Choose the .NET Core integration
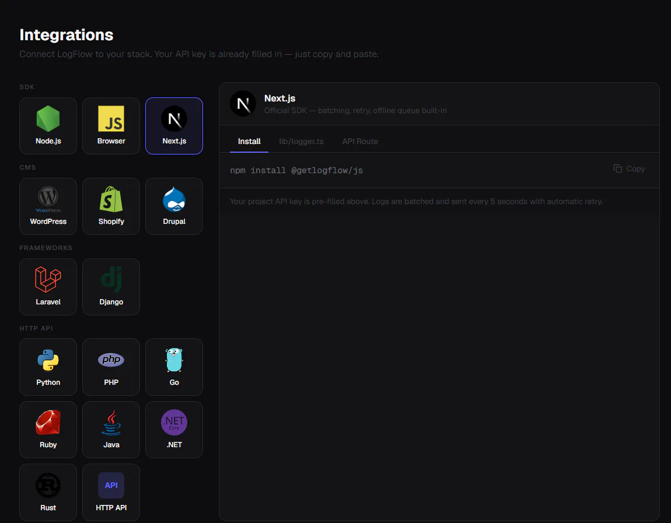 pos(174,429)
